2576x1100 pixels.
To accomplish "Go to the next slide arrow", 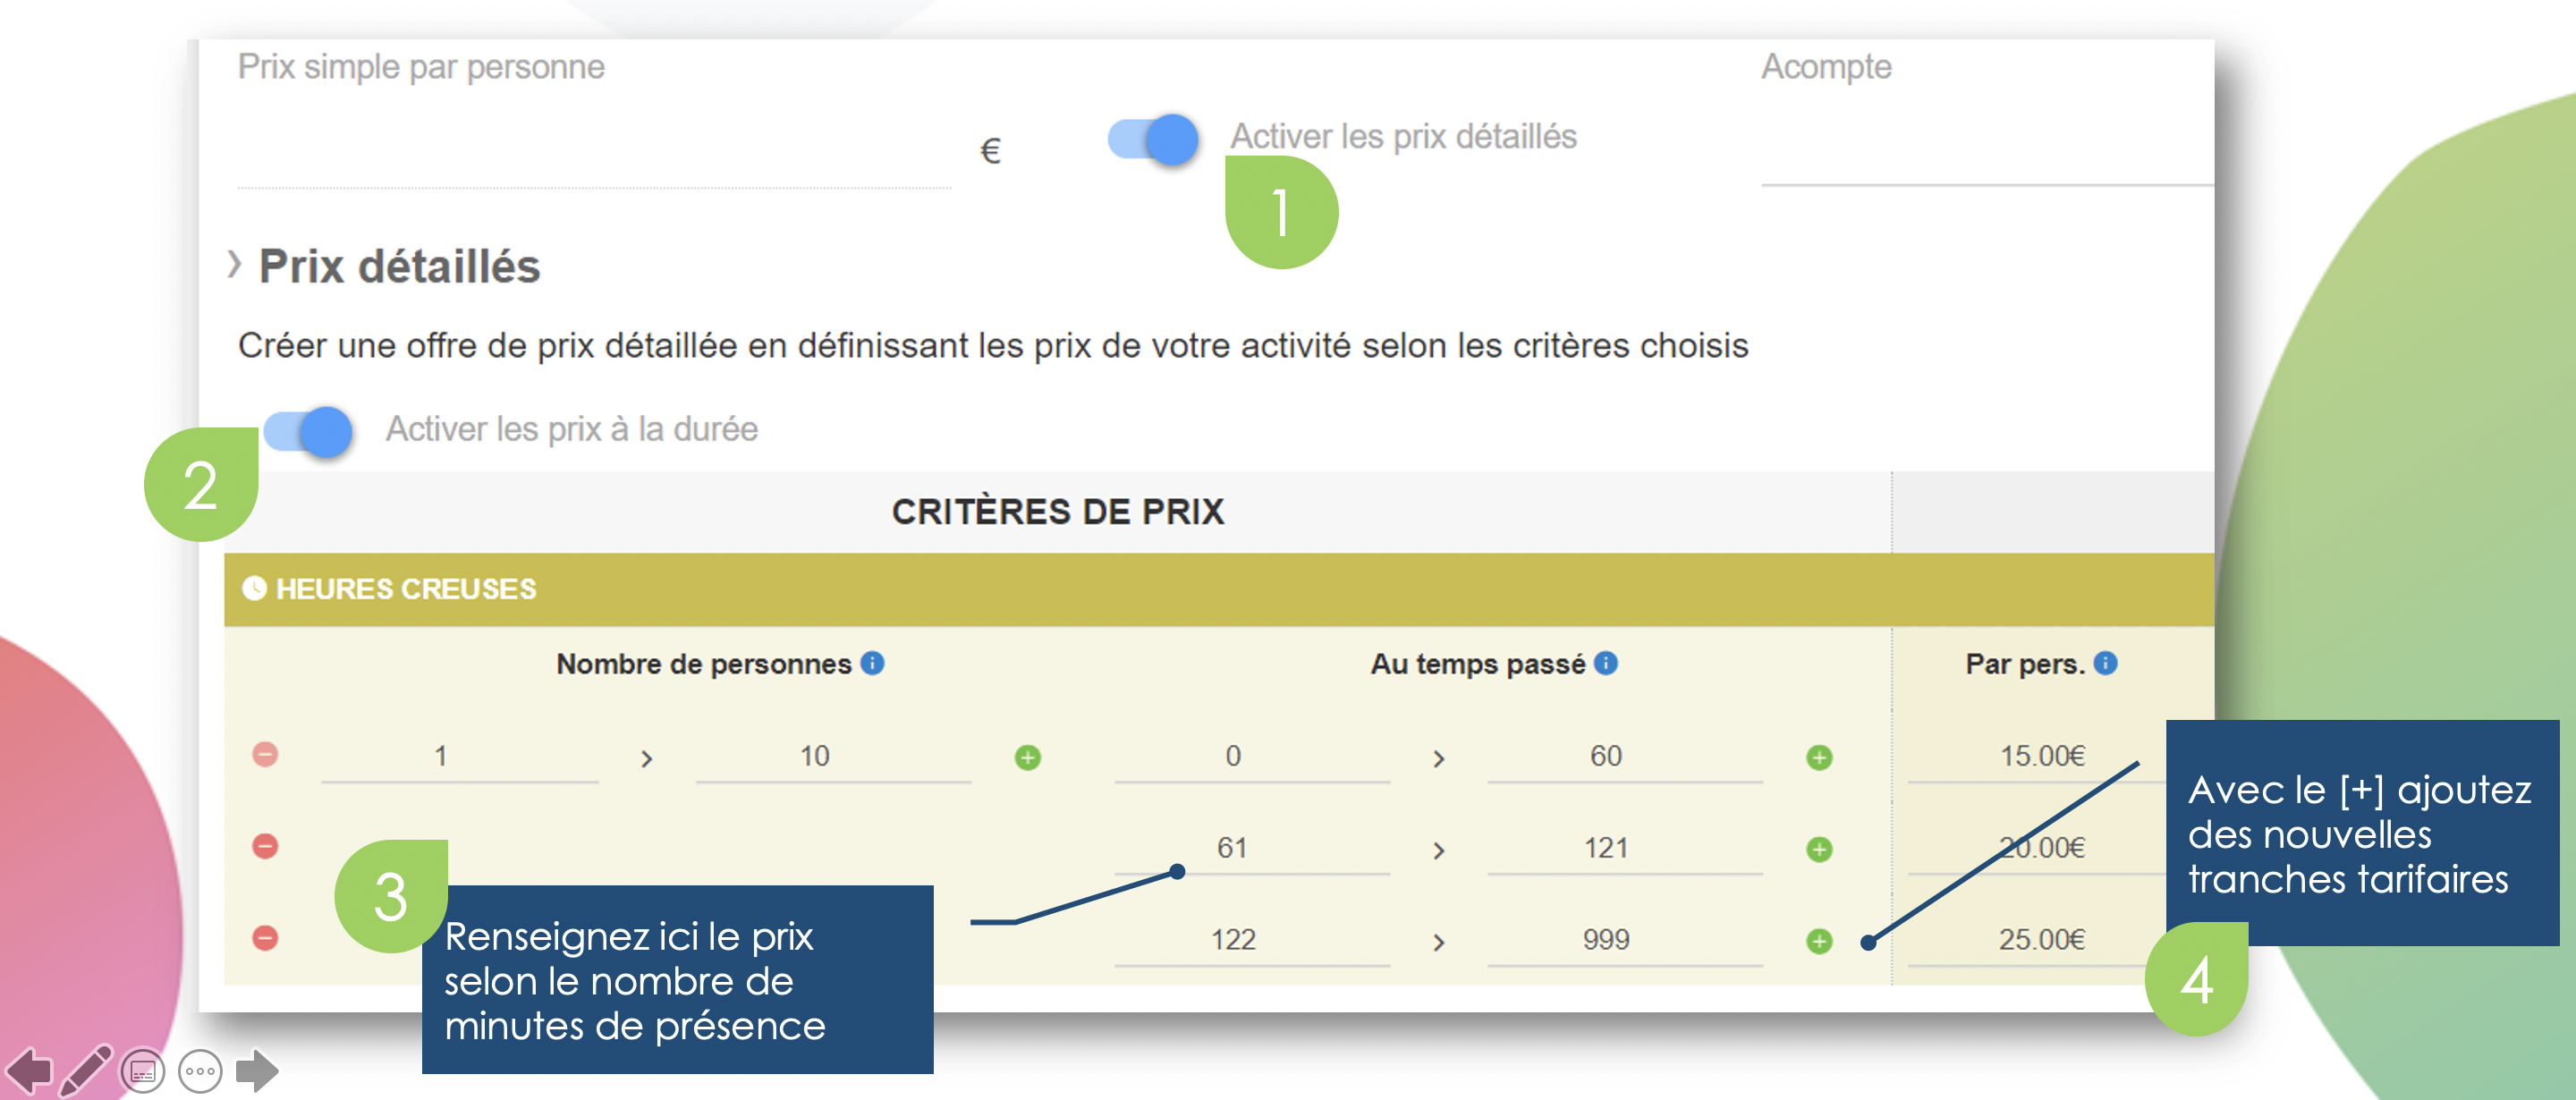I will (x=257, y=1071).
